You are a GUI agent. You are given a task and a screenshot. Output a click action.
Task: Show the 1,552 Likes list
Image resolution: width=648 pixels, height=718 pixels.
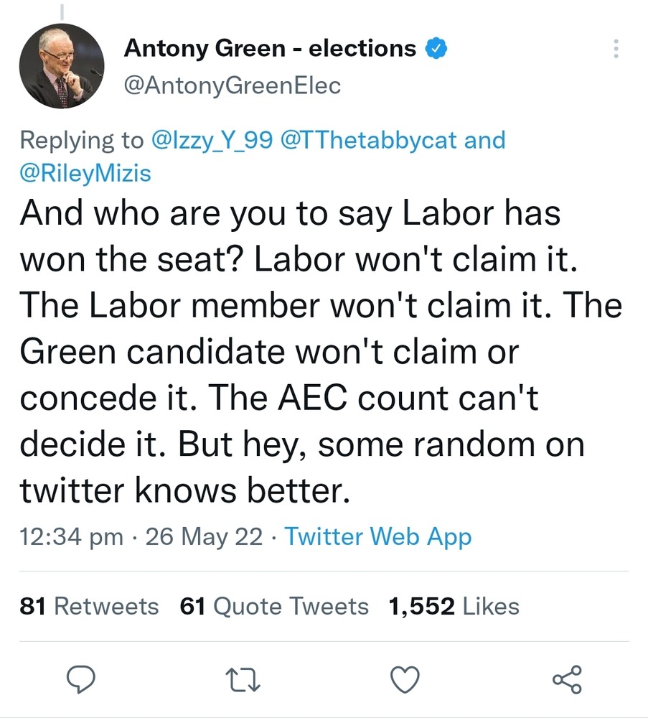454,607
